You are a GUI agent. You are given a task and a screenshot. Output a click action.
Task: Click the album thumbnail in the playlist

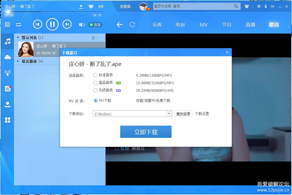26,49
